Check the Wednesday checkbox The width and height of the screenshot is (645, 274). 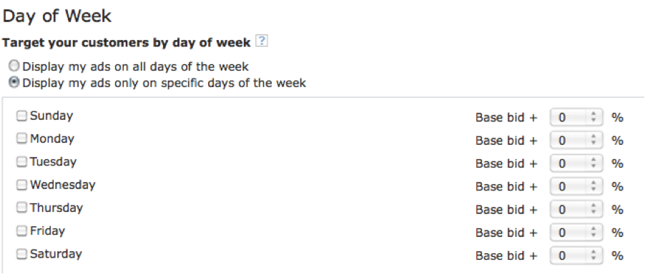[21, 186]
